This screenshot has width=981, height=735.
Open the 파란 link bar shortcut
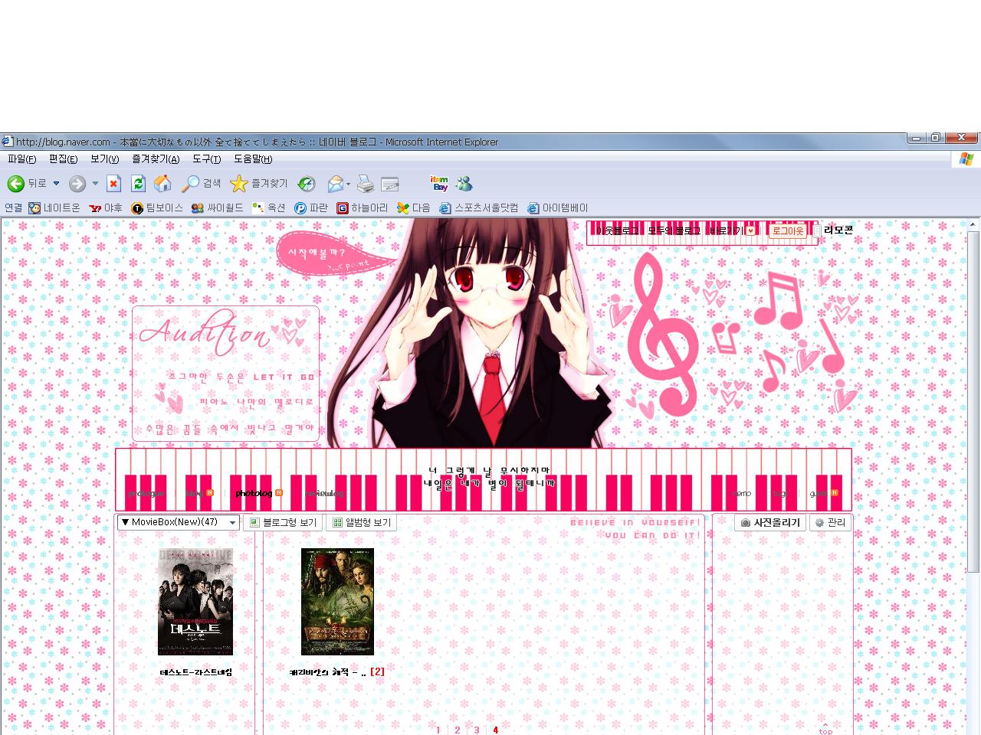(x=311, y=208)
